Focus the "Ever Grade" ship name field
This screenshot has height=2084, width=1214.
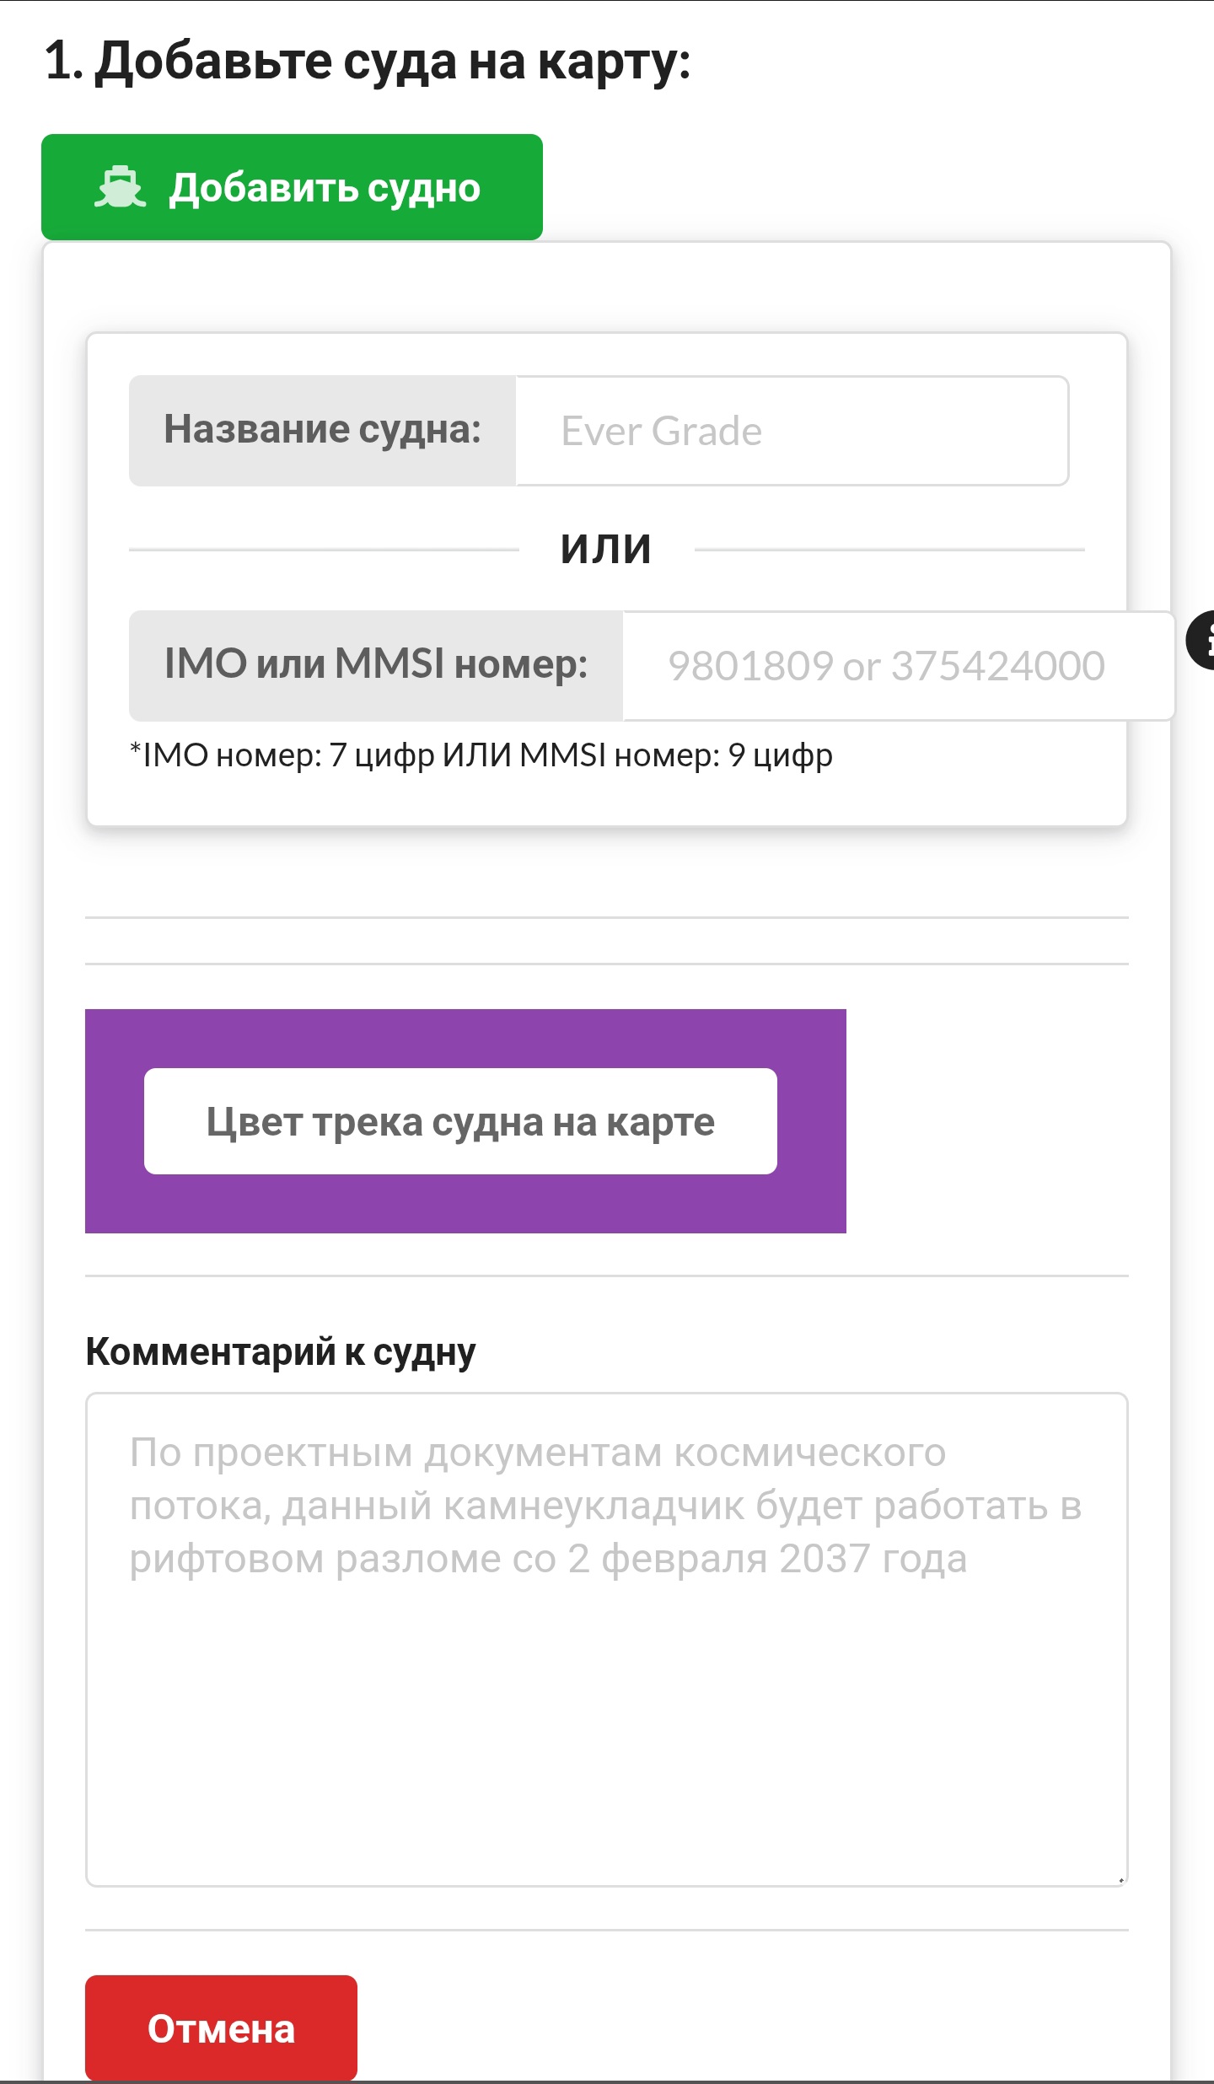click(791, 431)
